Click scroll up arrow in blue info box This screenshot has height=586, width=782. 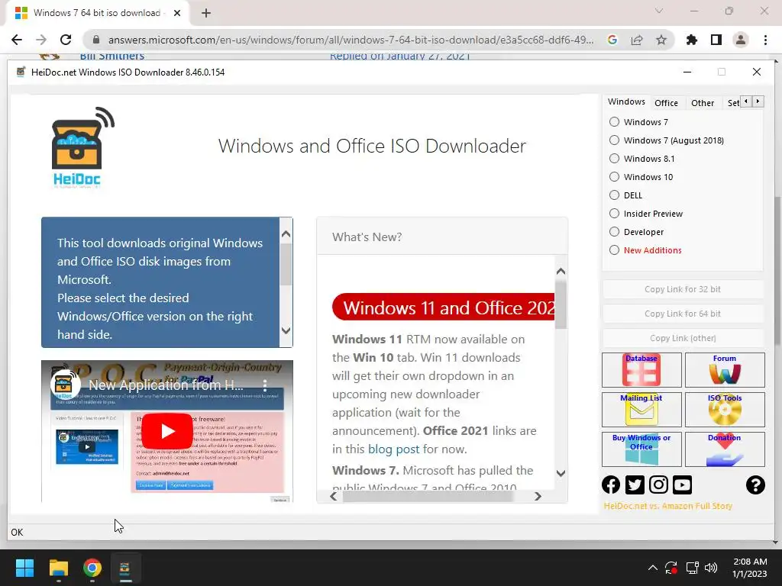pos(286,233)
